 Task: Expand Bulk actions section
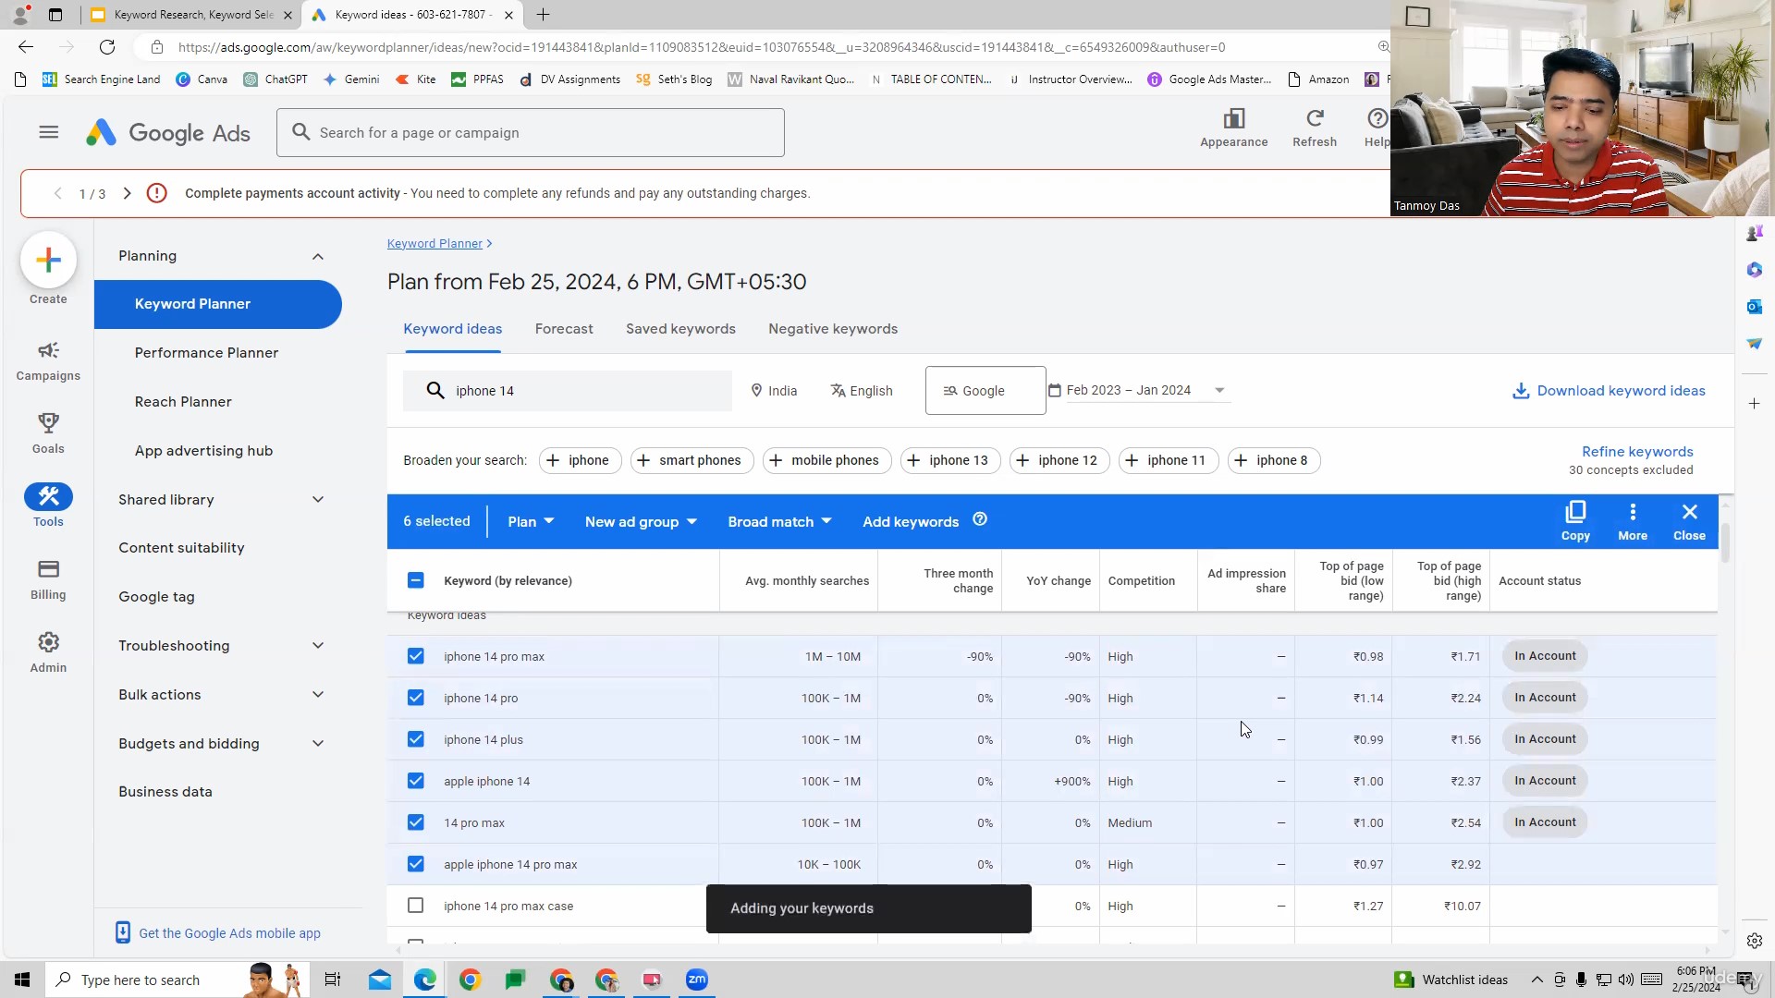point(317,695)
